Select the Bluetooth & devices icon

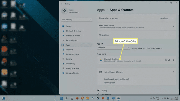pos(63,31)
